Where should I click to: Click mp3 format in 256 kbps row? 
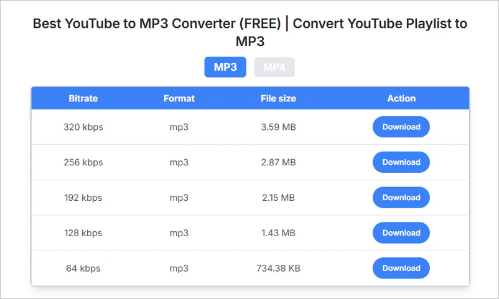179,163
